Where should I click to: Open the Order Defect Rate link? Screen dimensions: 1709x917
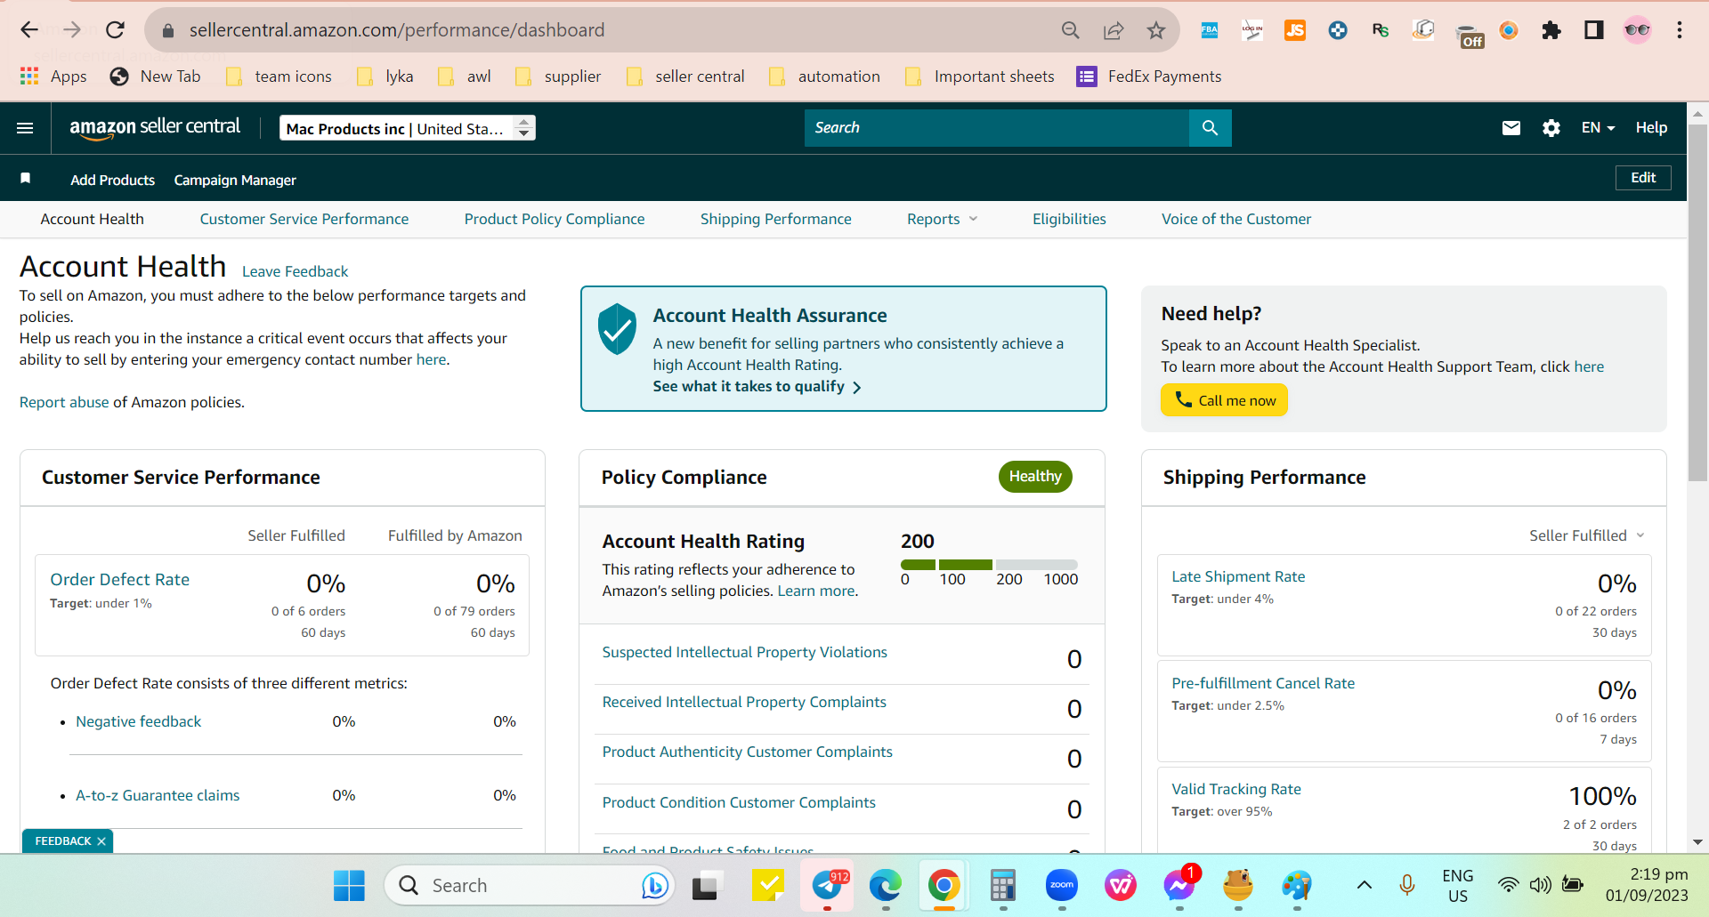(120, 580)
